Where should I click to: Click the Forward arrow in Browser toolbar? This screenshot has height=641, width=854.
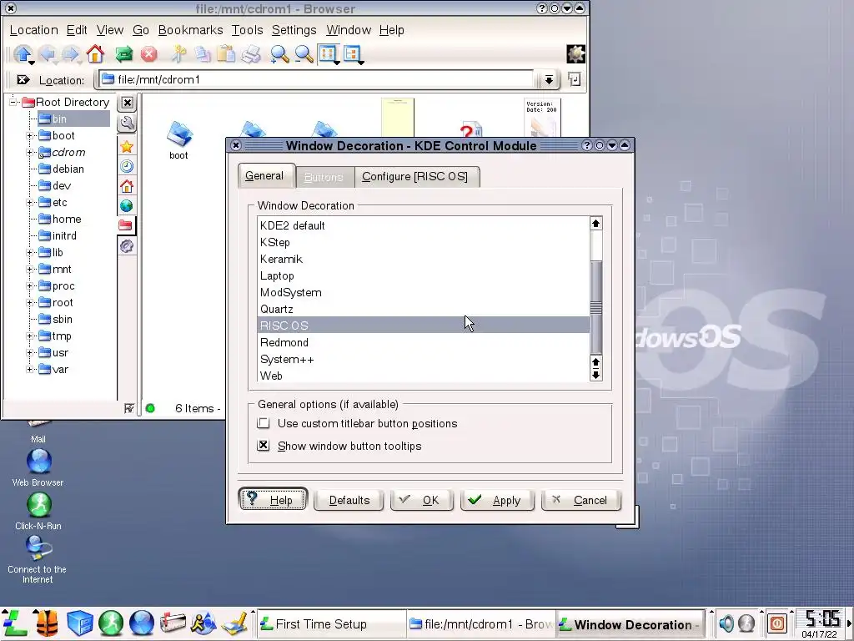[x=71, y=54]
